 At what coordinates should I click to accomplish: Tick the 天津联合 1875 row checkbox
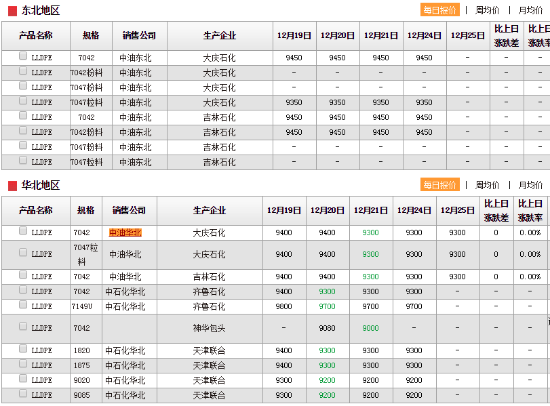pyautogui.click(x=23, y=363)
